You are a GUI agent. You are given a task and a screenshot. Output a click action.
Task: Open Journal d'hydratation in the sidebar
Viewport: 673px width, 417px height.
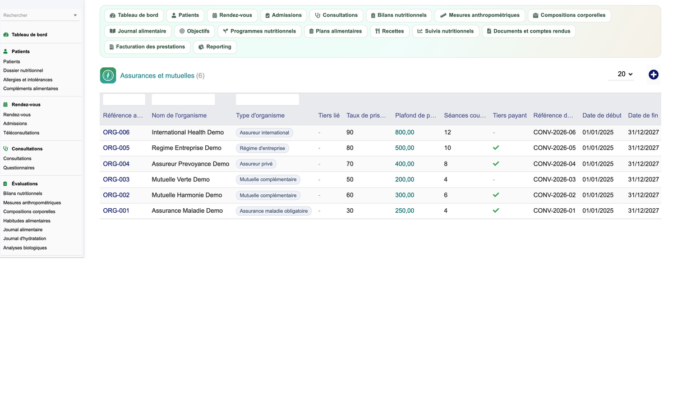[25, 239]
